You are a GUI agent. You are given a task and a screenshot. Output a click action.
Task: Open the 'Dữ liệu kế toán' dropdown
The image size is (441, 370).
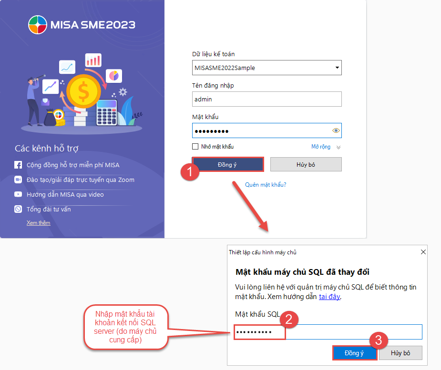337,68
